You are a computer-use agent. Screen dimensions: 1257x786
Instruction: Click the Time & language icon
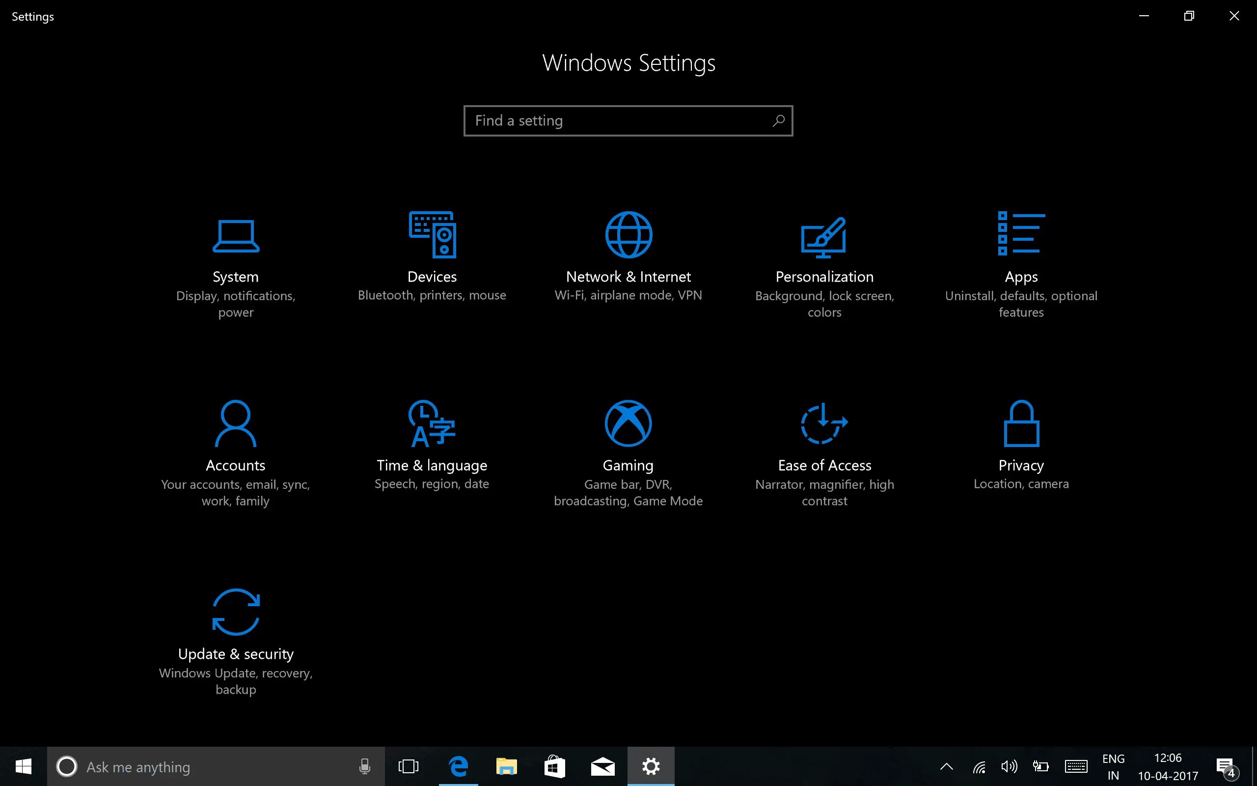pyautogui.click(x=432, y=423)
